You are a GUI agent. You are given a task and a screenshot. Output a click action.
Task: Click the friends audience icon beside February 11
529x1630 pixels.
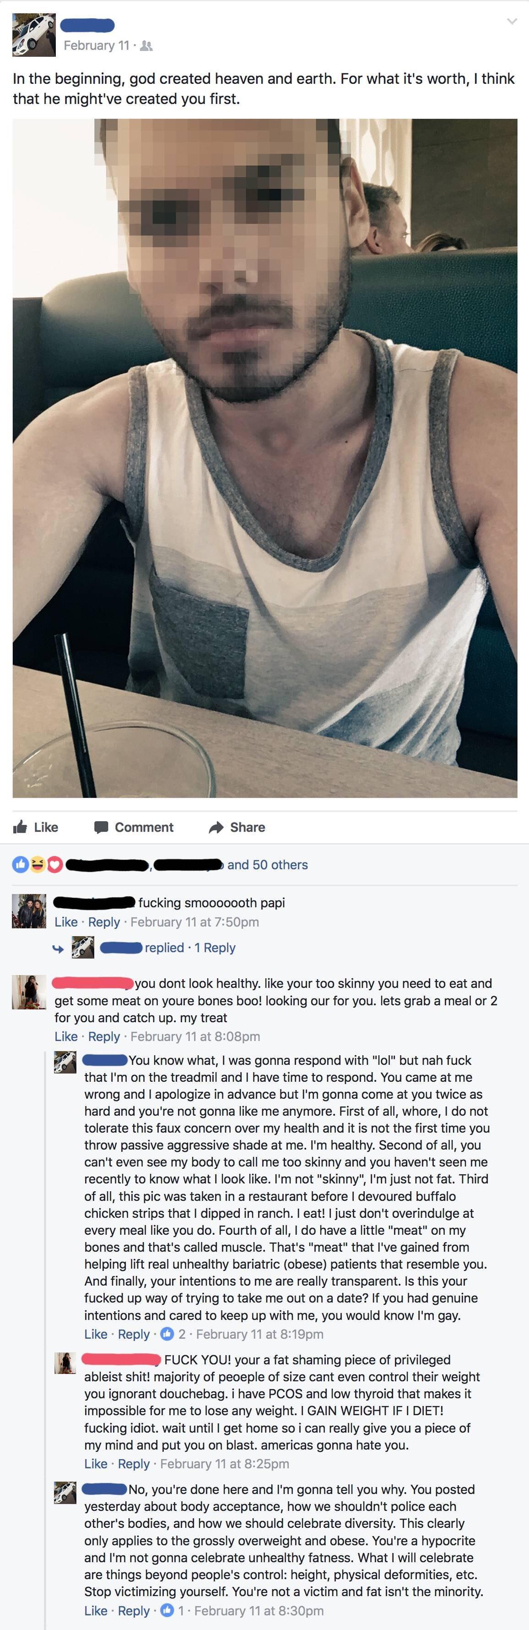tap(146, 45)
